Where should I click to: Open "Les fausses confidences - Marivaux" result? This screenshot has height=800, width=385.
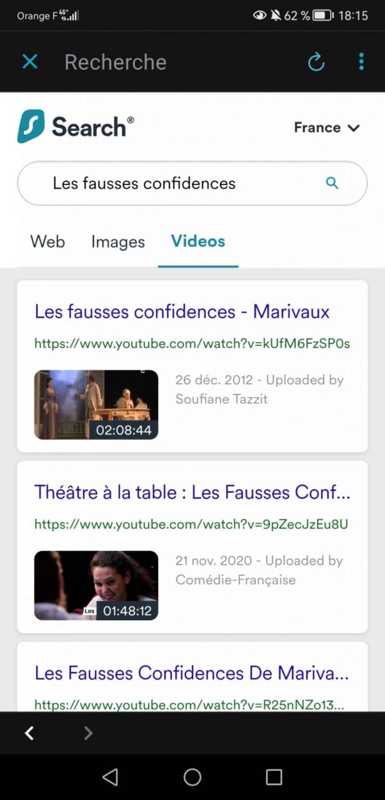pos(182,312)
